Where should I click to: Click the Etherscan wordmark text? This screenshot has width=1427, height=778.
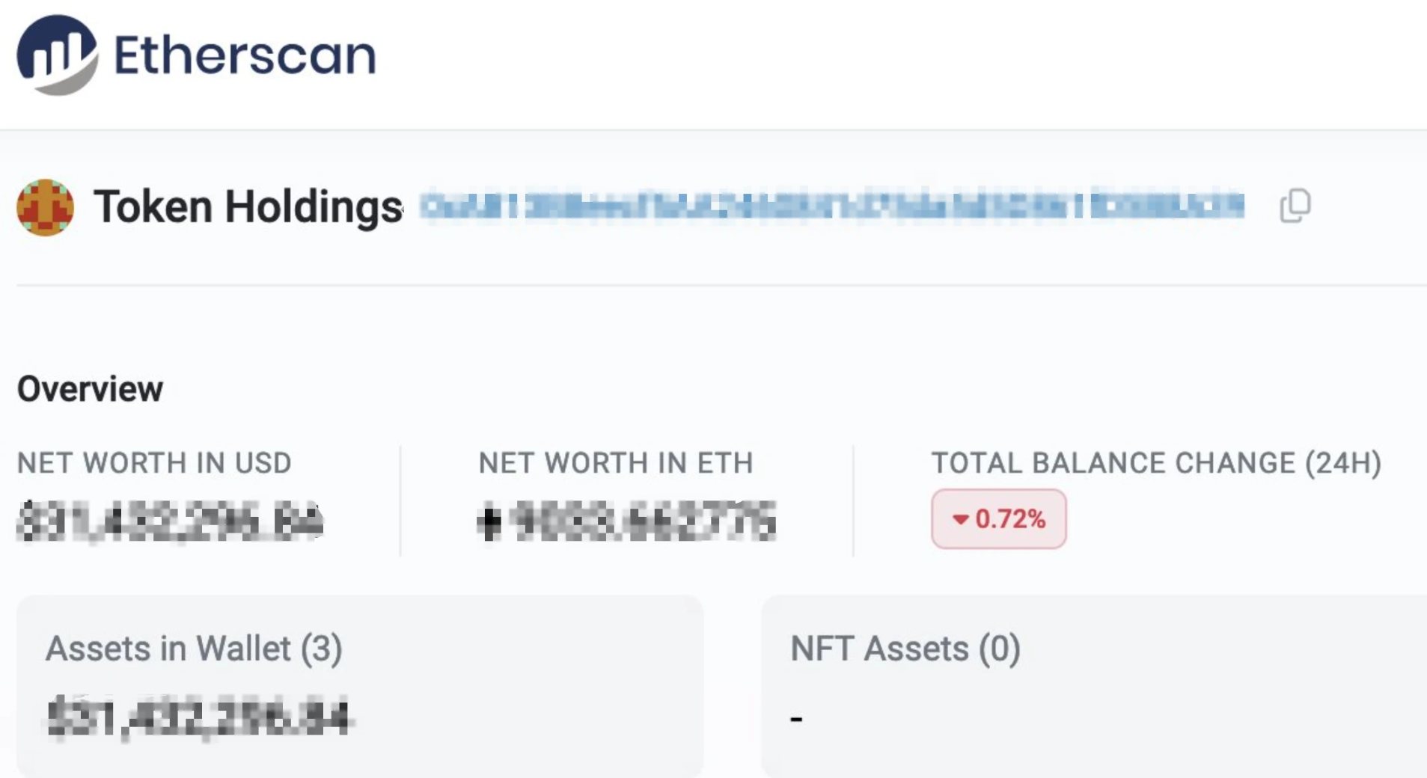tap(245, 55)
